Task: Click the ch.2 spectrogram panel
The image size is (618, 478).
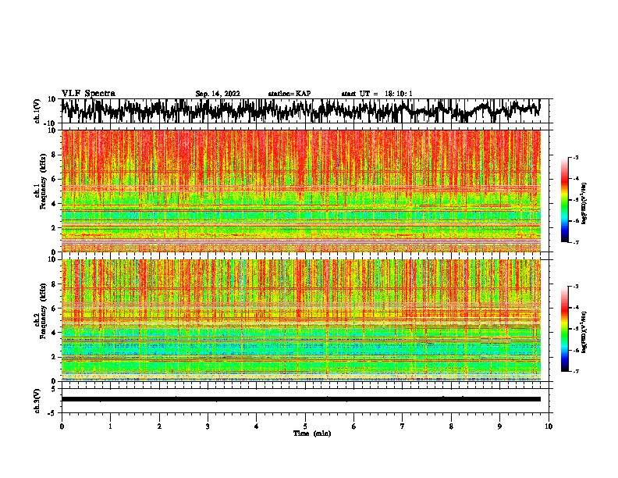Action: click(x=300, y=320)
